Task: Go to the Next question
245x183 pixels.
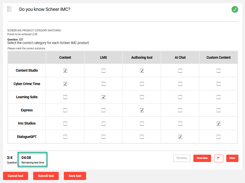Action: pos(232,158)
